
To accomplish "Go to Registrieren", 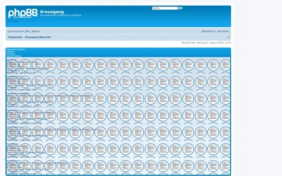I will pos(208,31).
